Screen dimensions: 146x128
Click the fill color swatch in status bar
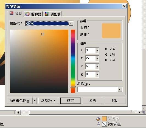click(104, 119)
